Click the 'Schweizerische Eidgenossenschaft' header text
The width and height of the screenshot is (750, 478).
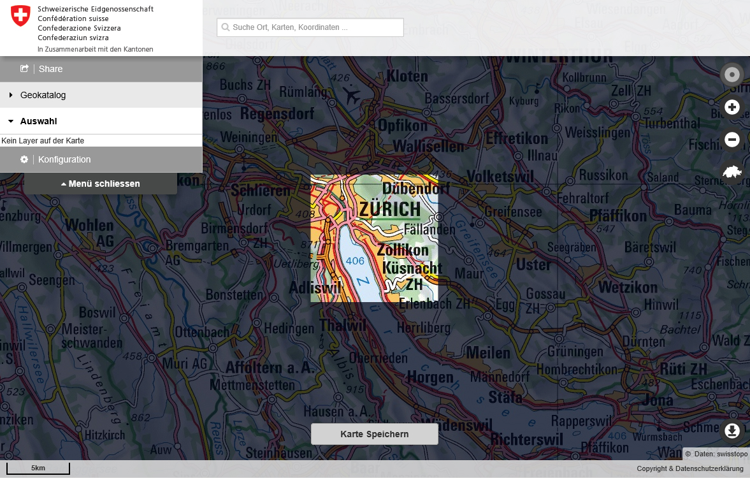[x=96, y=9]
